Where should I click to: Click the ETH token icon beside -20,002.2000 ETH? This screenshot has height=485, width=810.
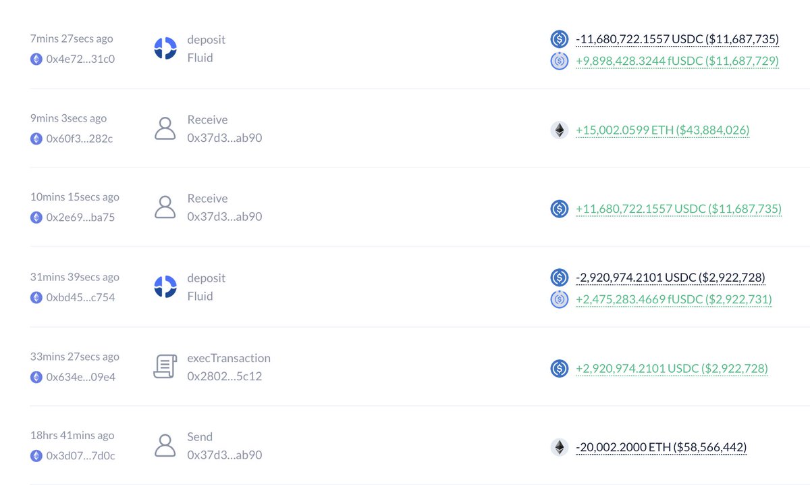559,447
